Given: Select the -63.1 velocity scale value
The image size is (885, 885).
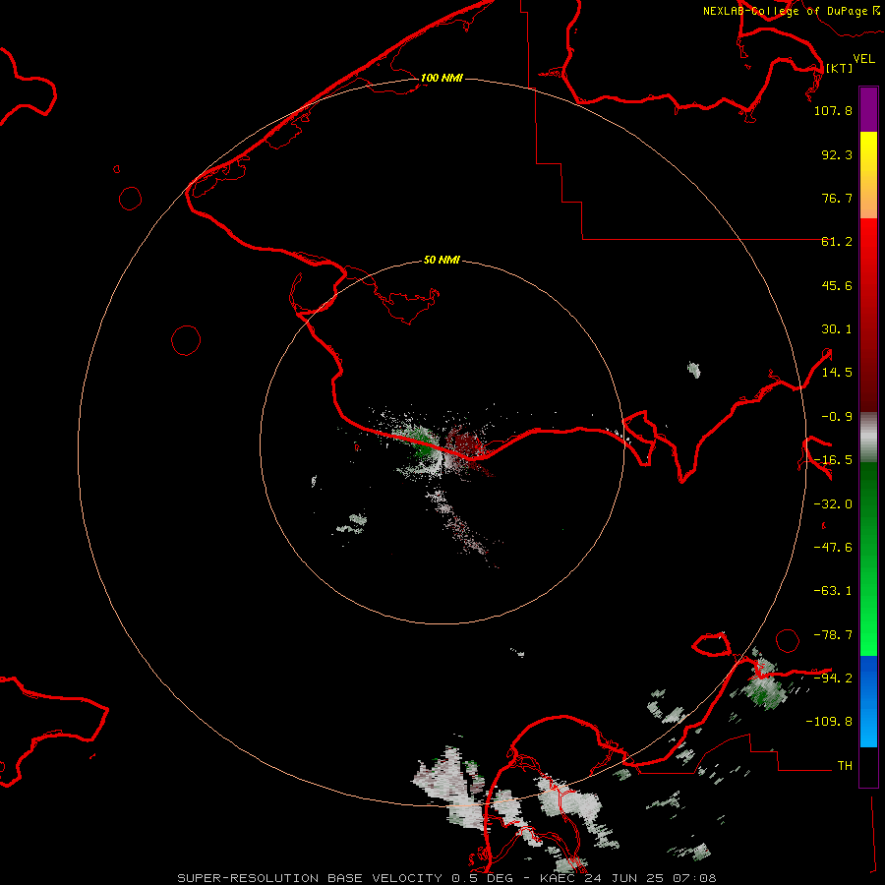Looking at the screenshot, I should pos(833,591).
